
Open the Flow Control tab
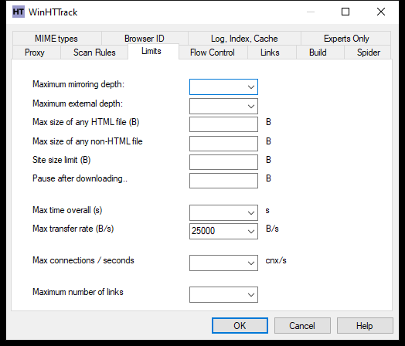[x=213, y=53]
